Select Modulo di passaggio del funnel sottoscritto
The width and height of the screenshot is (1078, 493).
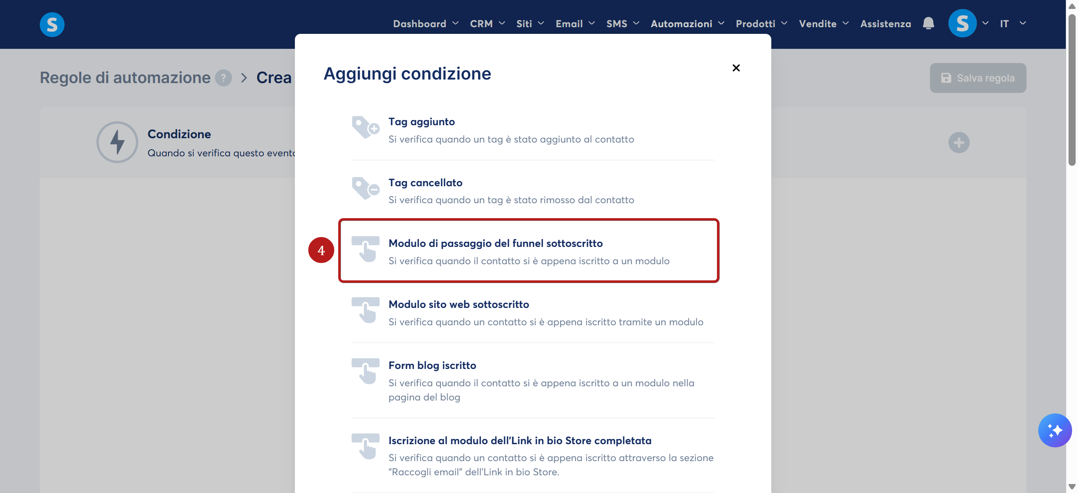pyautogui.click(x=528, y=251)
